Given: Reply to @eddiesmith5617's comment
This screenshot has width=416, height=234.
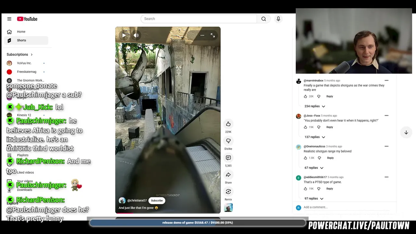Looking at the screenshot, I should [x=330, y=189].
